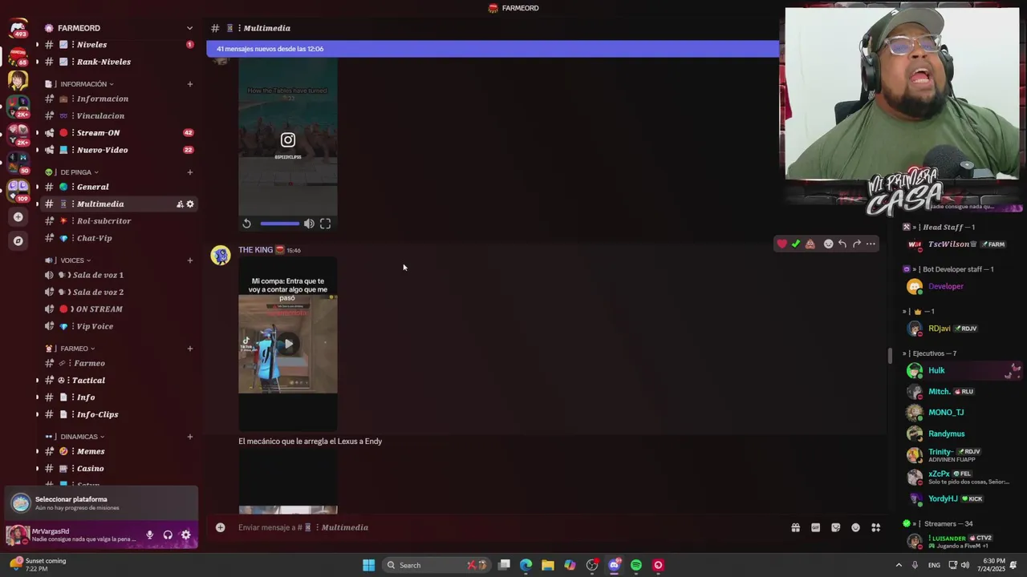
Task: Open the sticker picker
Action: 835,527
